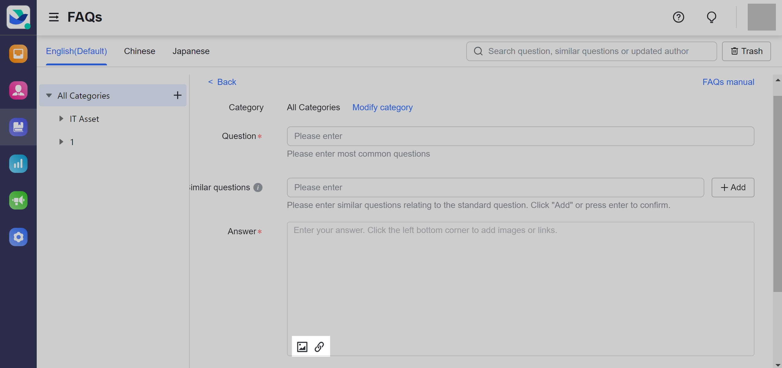Focus the FAQ search box
Screen dimensions: 782x368
coord(591,51)
